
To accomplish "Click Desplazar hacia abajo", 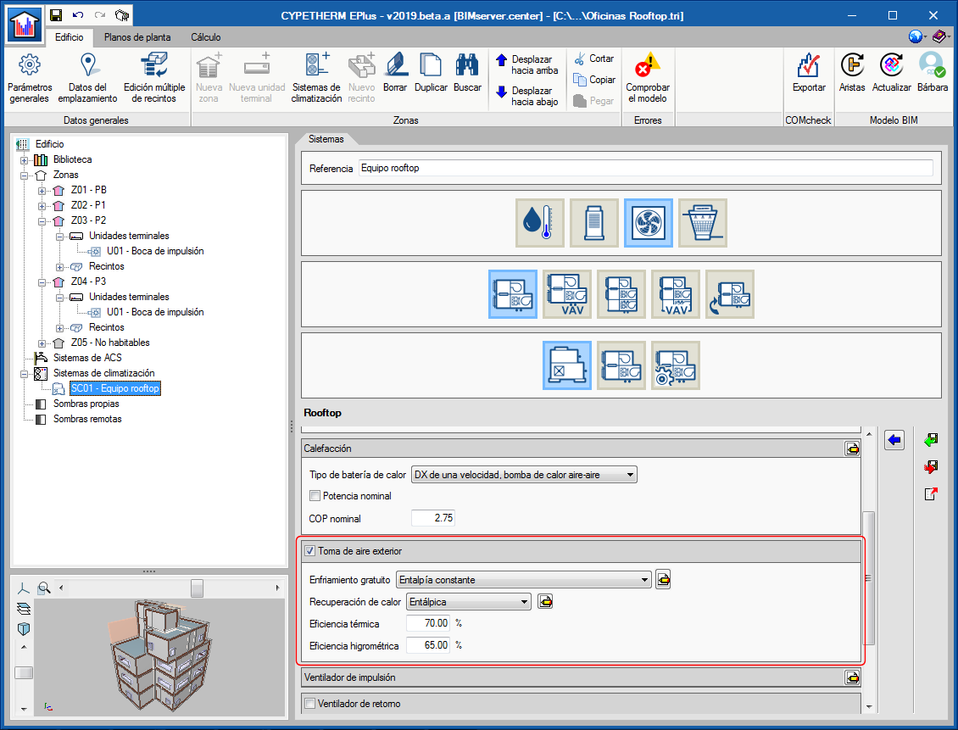I will click(x=527, y=96).
